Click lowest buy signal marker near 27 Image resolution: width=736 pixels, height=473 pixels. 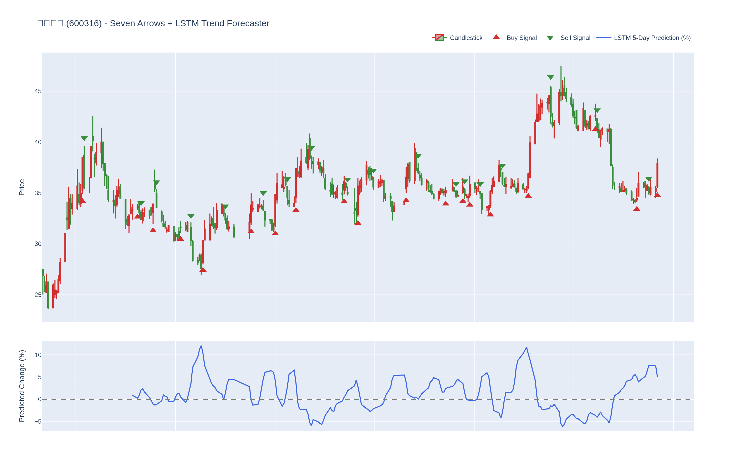[x=203, y=270]
